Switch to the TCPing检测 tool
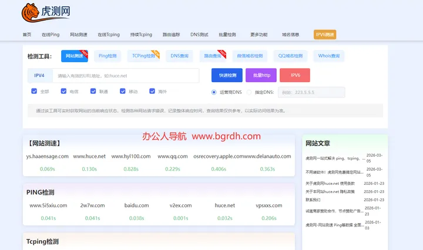This screenshot has height=250, width=423. pyautogui.click(x=143, y=56)
